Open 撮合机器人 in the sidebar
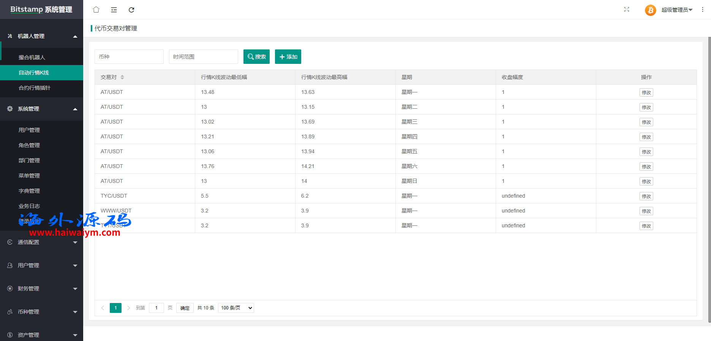The image size is (711, 341). (x=32, y=57)
